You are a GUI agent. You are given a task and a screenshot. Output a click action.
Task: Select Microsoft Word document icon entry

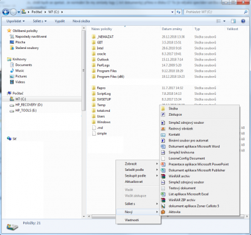pos(163,146)
